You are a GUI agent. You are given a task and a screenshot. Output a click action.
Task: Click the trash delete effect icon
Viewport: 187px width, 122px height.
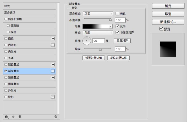[56, 117]
